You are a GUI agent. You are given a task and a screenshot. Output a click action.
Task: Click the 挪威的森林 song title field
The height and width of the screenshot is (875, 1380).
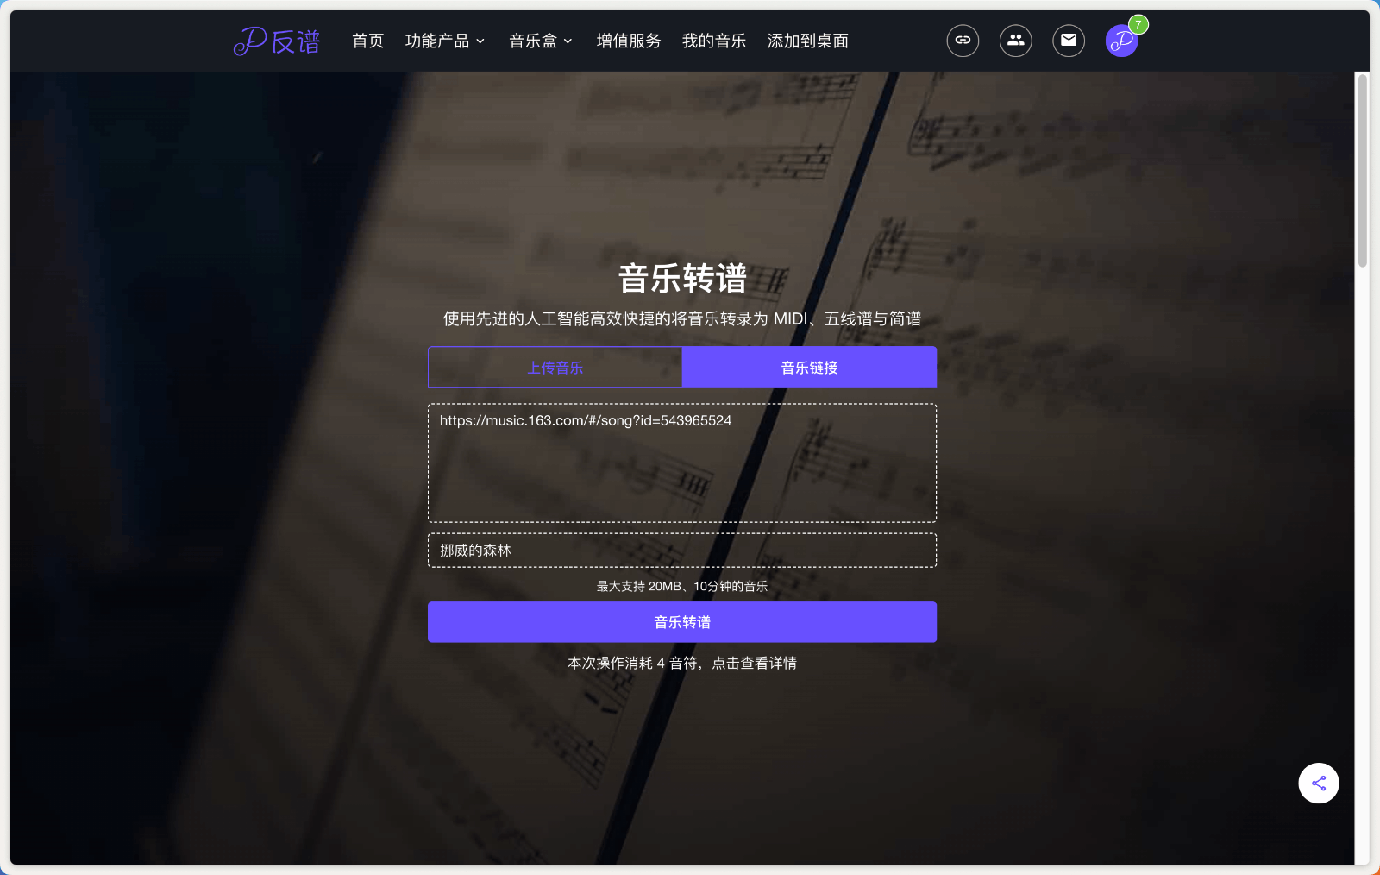tap(681, 550)
